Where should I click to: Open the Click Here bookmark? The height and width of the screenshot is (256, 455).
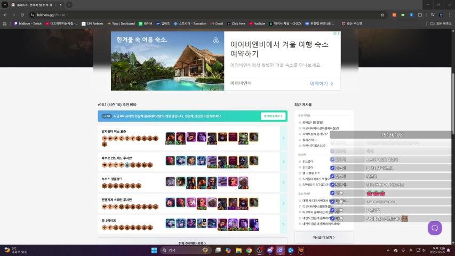[236, 23]
